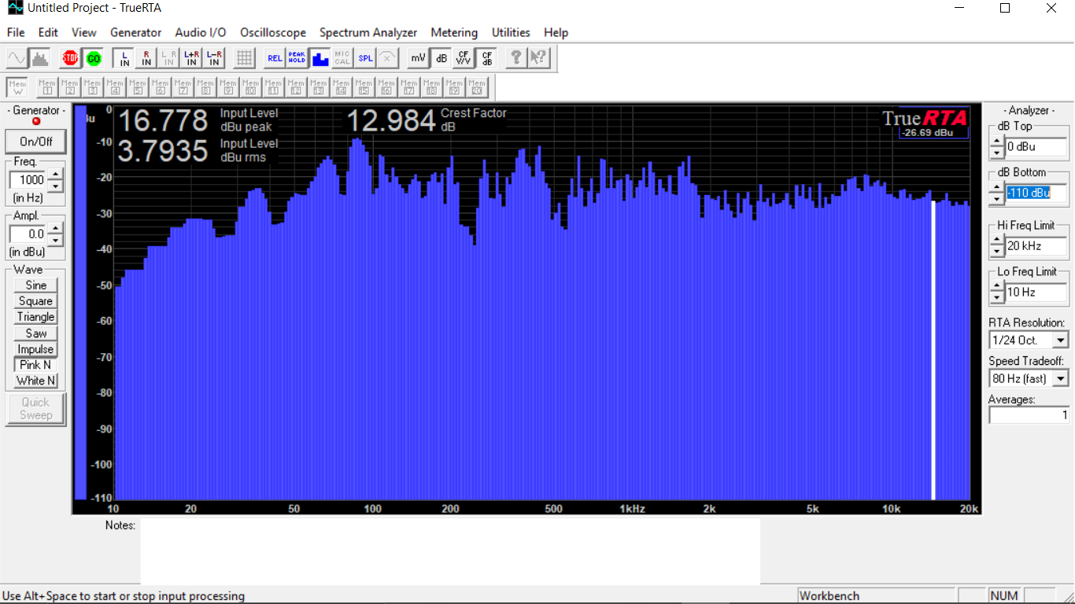Increase the Hi Freq Limit stepper
This screenshot has width=1075, height=604.
[x=997, y=241]
